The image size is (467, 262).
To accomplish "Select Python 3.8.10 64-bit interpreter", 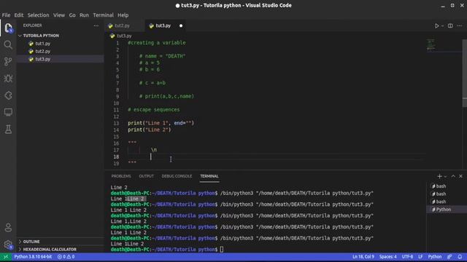I will click(33, 257).
